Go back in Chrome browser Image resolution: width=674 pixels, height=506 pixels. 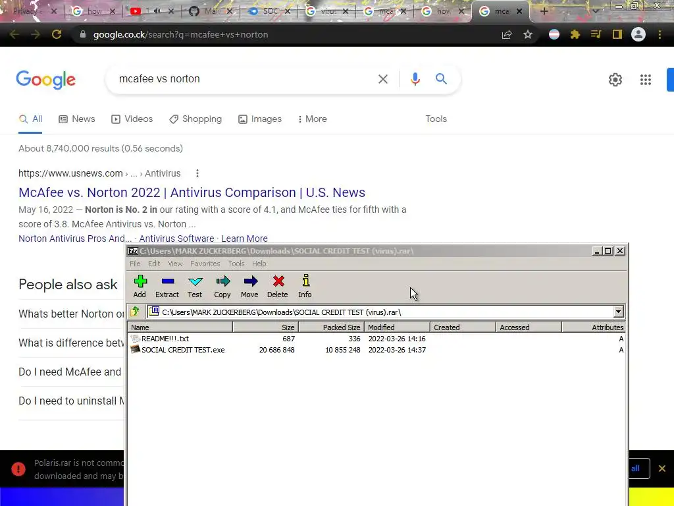pyautogui.click(x=14, y=34)
